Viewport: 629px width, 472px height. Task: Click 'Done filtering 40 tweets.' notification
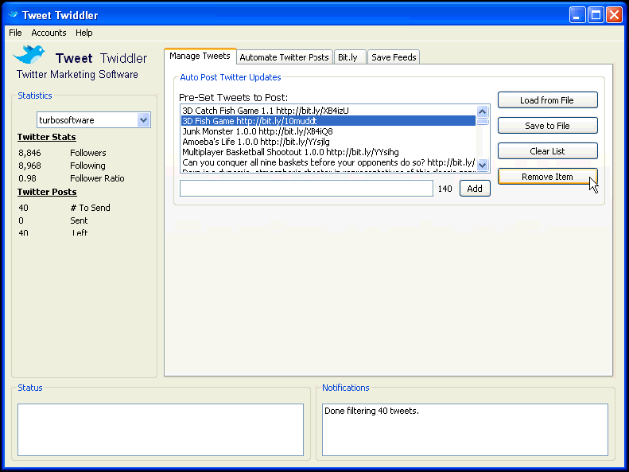371,411
